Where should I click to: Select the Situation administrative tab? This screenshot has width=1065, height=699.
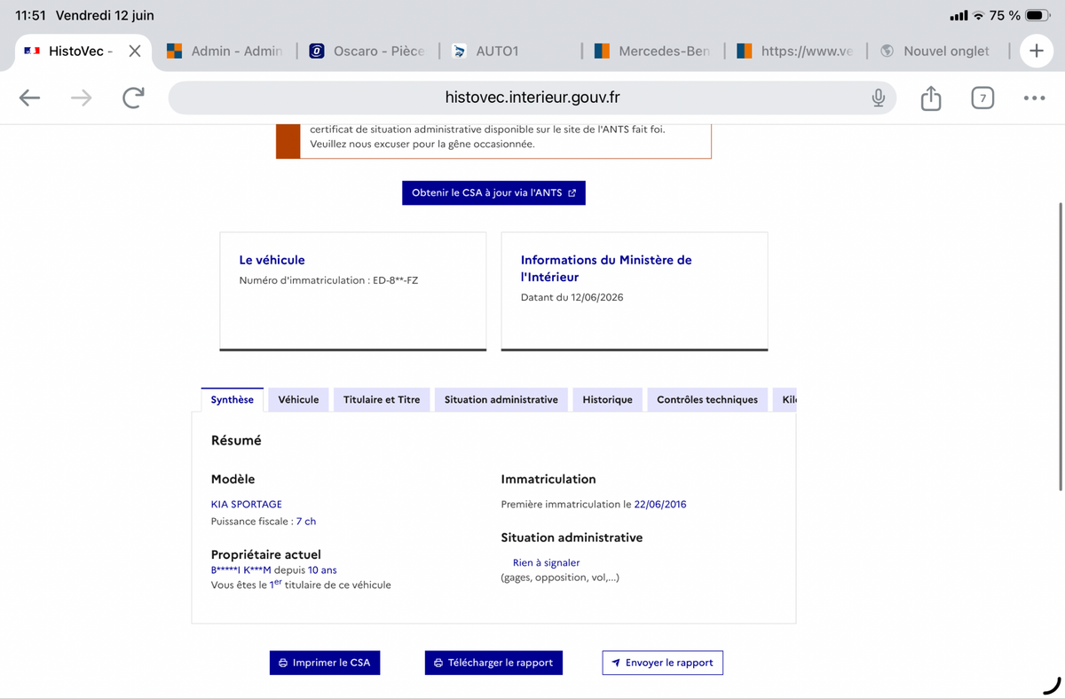(x=501, y=400)
